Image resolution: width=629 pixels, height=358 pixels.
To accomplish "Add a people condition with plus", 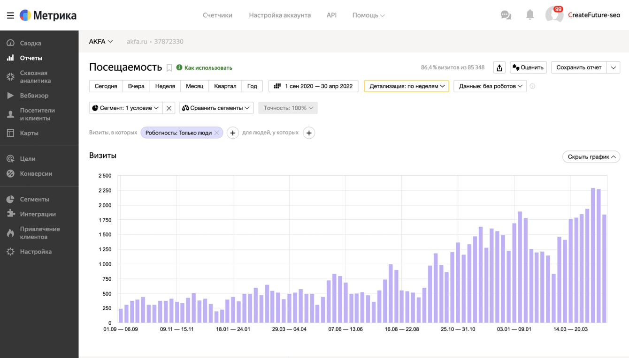I will [x=309, y=133].
